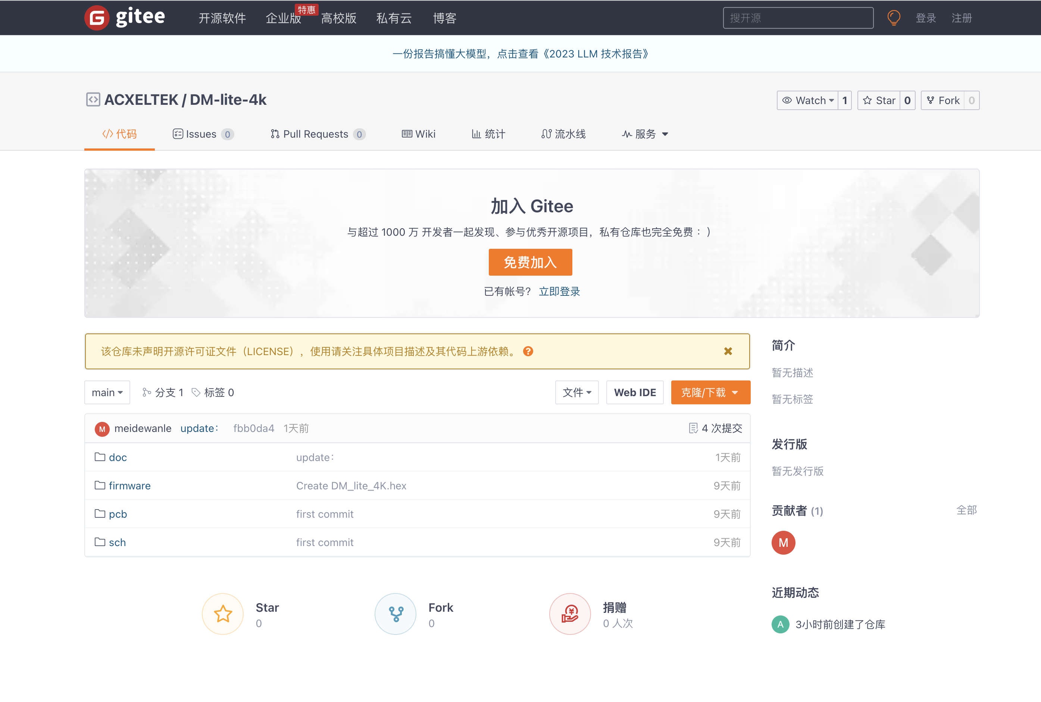1041x702 pixels.
Task: Click the pcb folder icon
Action: (x=100, y=514)
